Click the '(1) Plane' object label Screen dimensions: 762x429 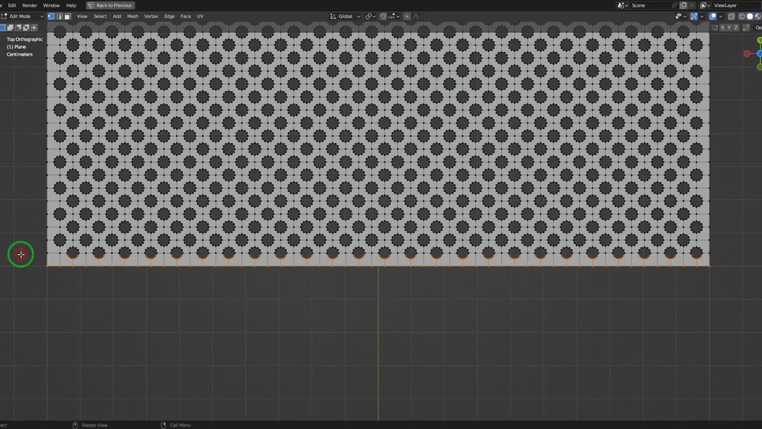17,46
